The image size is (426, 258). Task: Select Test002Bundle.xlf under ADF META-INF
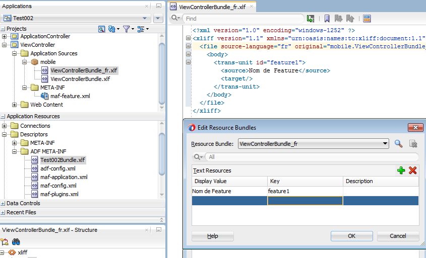63,160
